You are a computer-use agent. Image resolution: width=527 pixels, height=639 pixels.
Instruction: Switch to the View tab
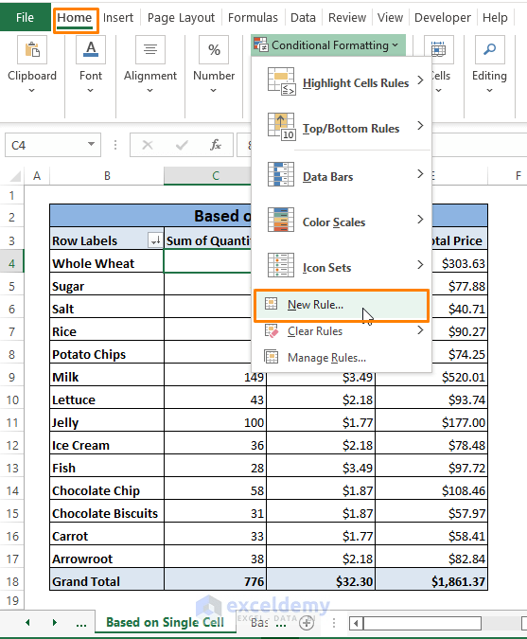pos(390,18)
